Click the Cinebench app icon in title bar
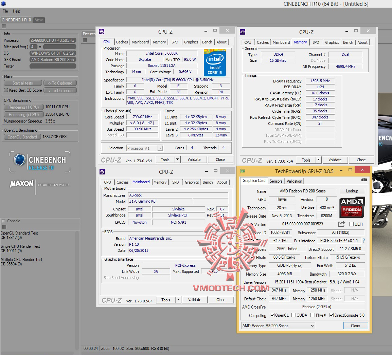The width and height of the screenshot is (392, 355). (x=3, y=4)
